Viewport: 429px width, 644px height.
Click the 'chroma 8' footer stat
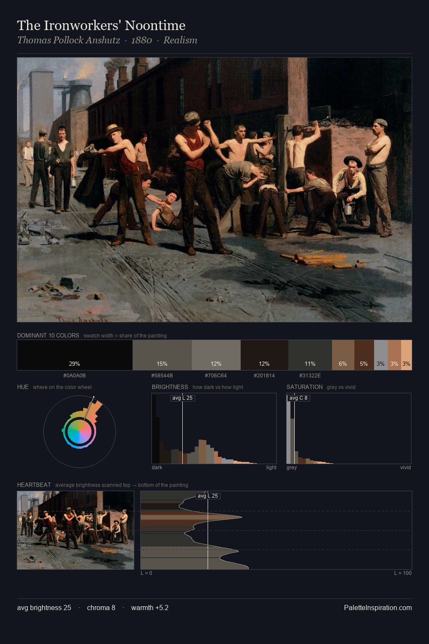pyautogui.click(x=101, y=608)
